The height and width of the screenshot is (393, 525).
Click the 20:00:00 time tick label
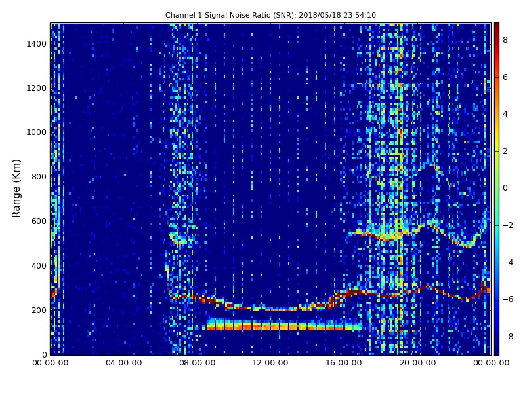click(x=417, y=363)
